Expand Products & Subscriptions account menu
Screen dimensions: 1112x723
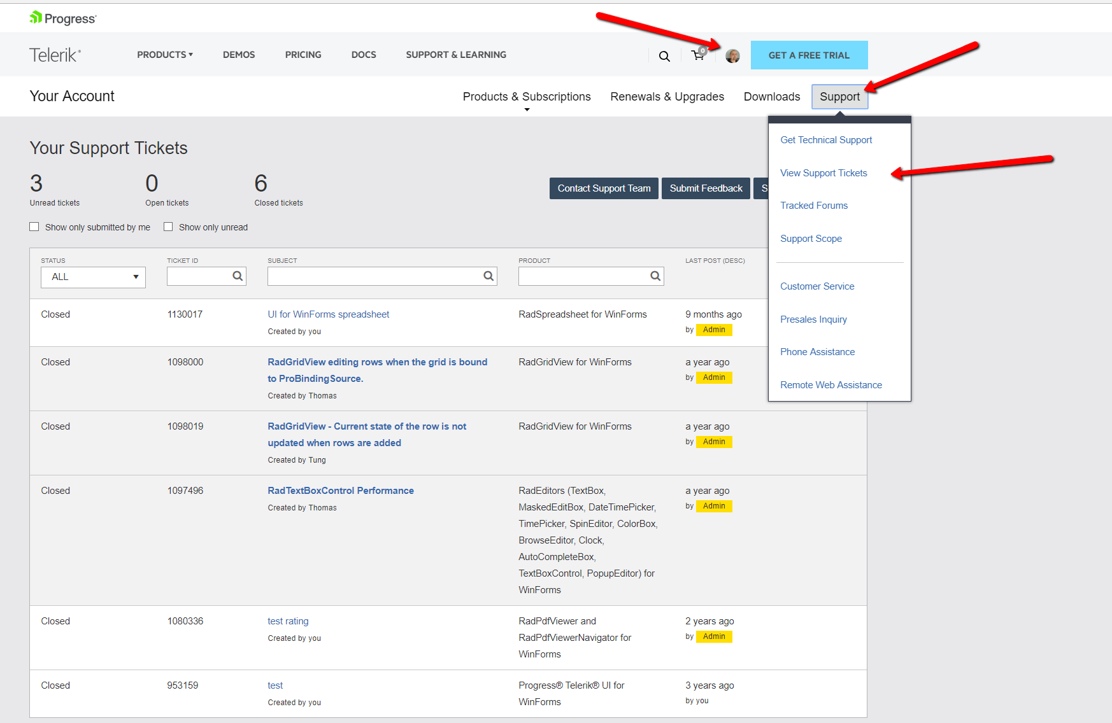coord(527,97)
